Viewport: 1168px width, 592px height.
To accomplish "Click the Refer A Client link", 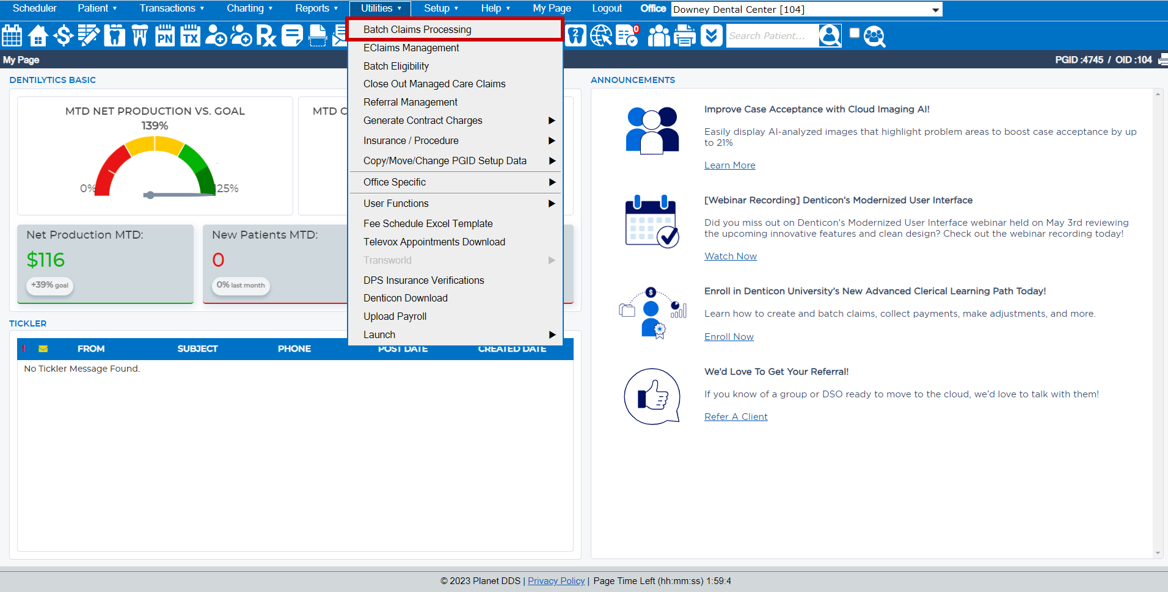I will click(x=735, y=416).
